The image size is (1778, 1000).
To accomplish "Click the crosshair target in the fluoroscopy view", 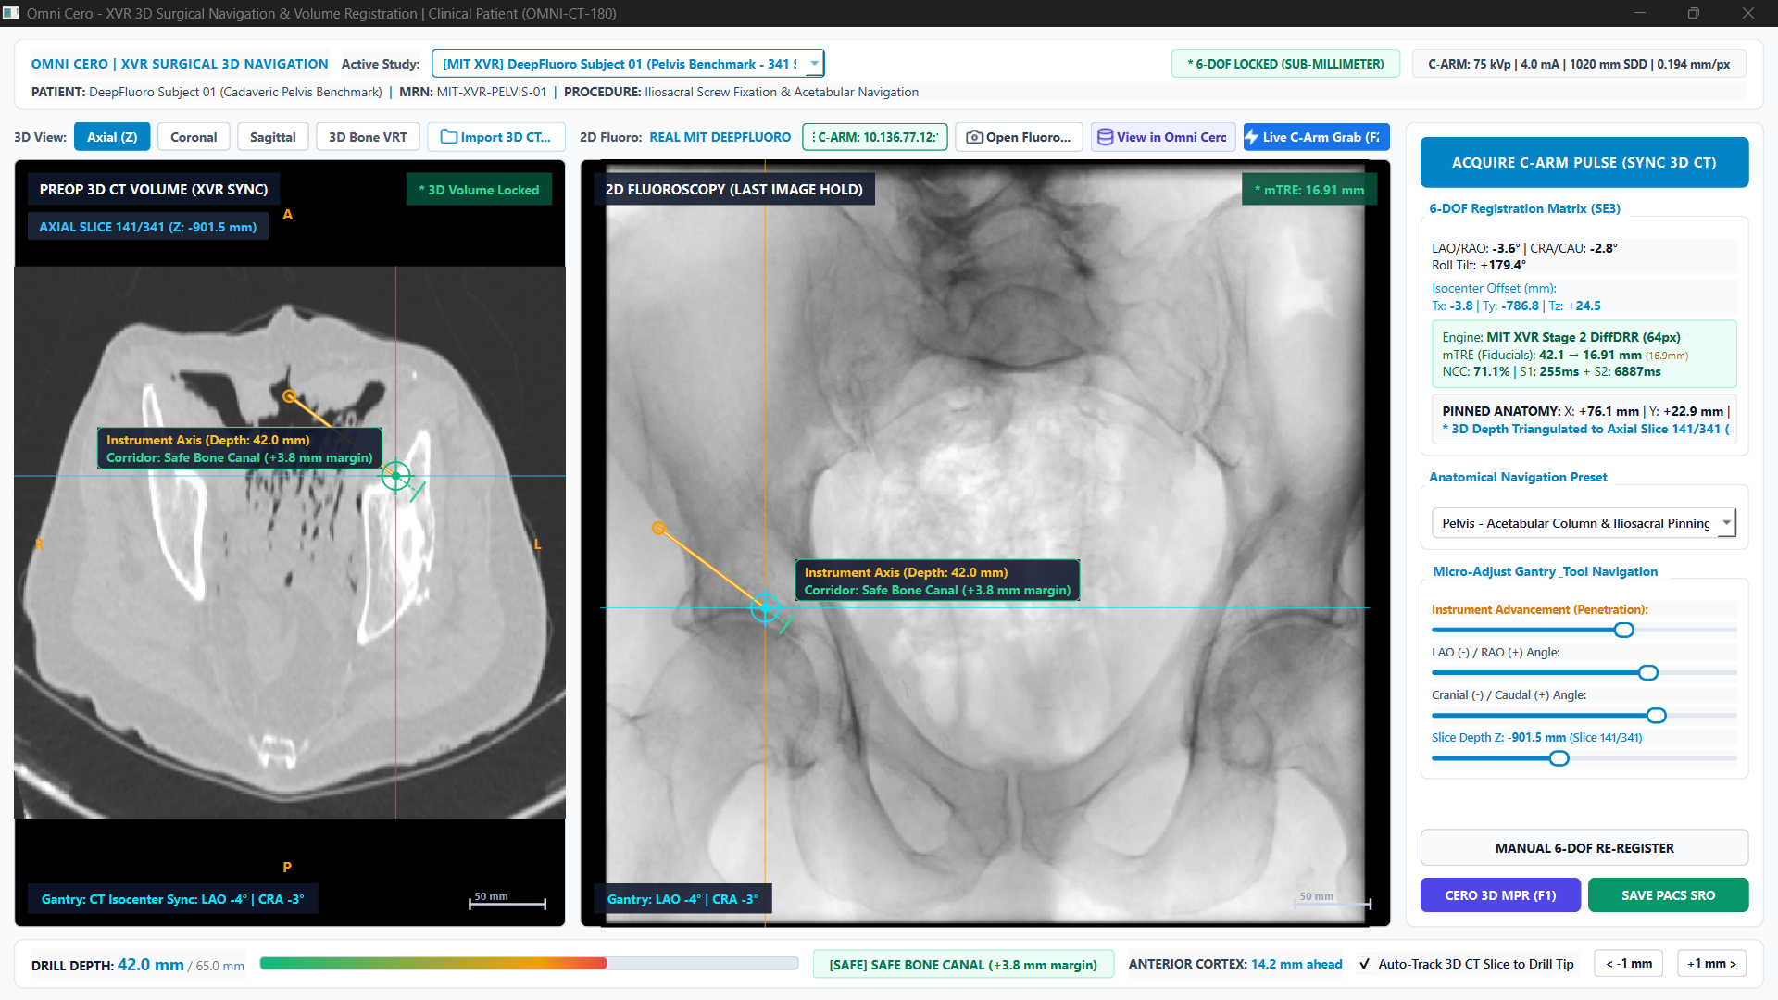I will click(765, 607).
